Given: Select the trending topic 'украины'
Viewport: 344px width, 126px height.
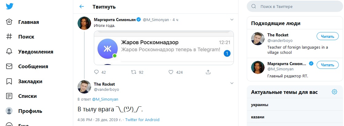Looking at the screenshot, I should [x=259, y=105].
